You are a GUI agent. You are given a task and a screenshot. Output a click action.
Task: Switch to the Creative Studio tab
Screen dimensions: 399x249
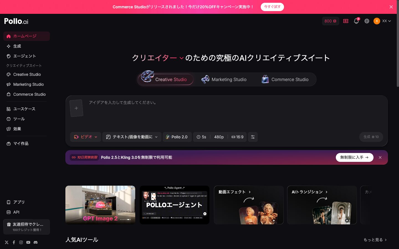coord(166,79)
